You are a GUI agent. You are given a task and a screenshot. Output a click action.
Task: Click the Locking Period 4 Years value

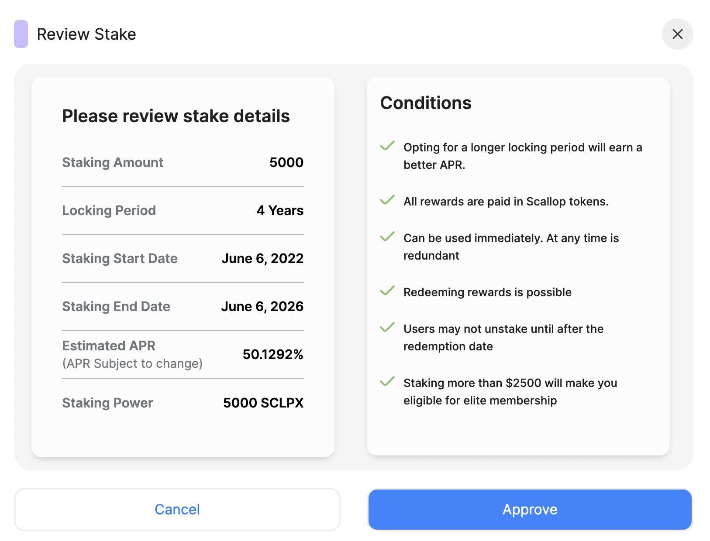(x=280, y=210)
